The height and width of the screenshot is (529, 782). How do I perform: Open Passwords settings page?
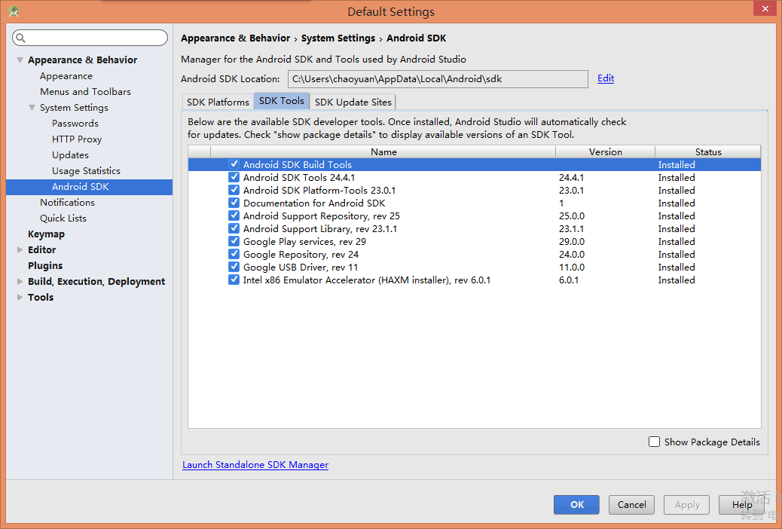(x=75, y=124)
